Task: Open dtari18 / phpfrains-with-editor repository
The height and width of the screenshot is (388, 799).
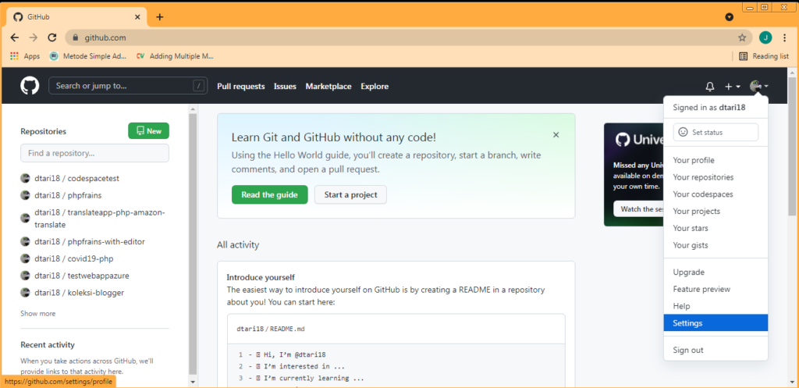Action: coord(90,241)
